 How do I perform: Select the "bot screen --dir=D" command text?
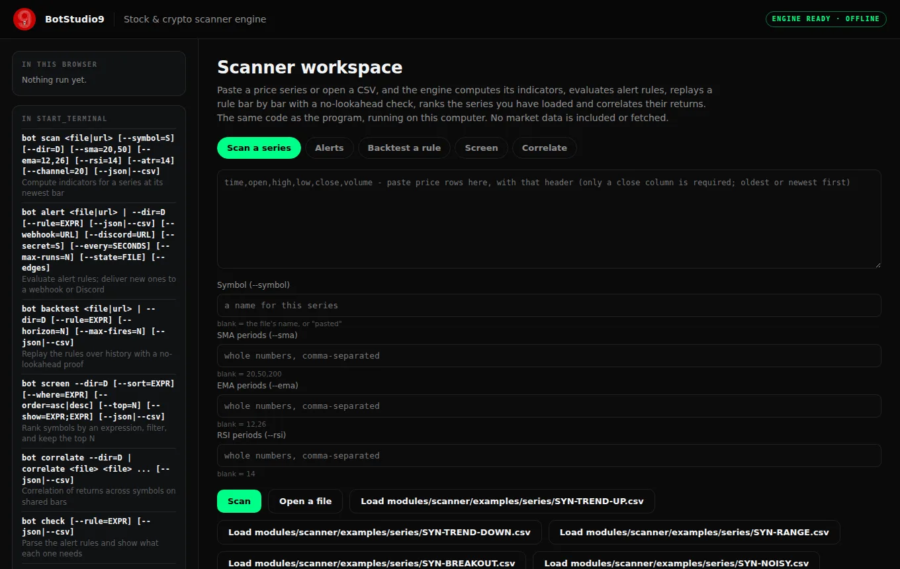tap(99, 400)
